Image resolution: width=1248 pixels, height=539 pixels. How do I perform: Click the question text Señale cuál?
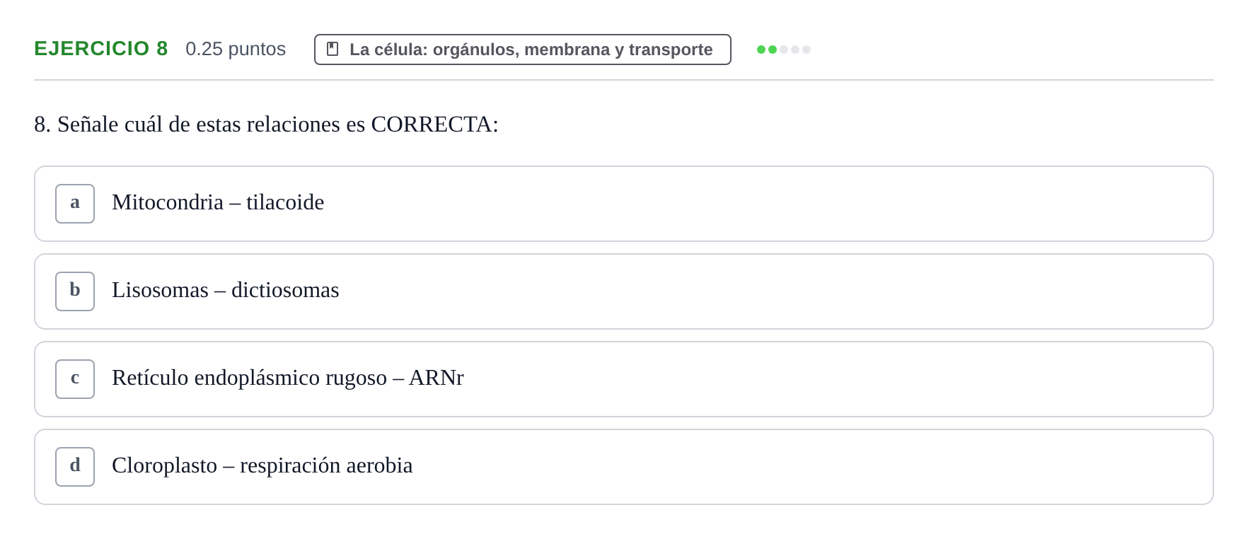[110, 124]
